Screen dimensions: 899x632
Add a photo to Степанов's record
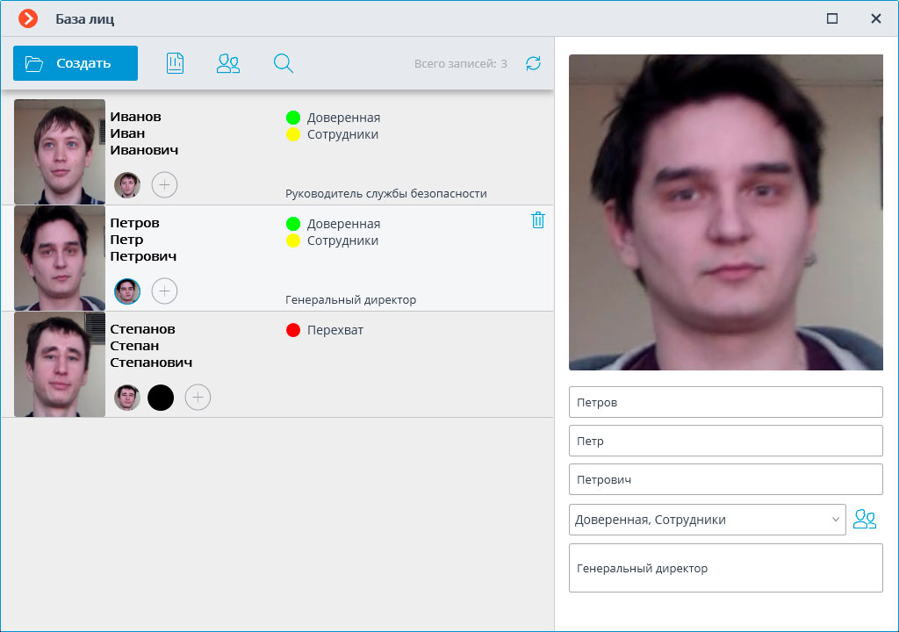point(198,398)
